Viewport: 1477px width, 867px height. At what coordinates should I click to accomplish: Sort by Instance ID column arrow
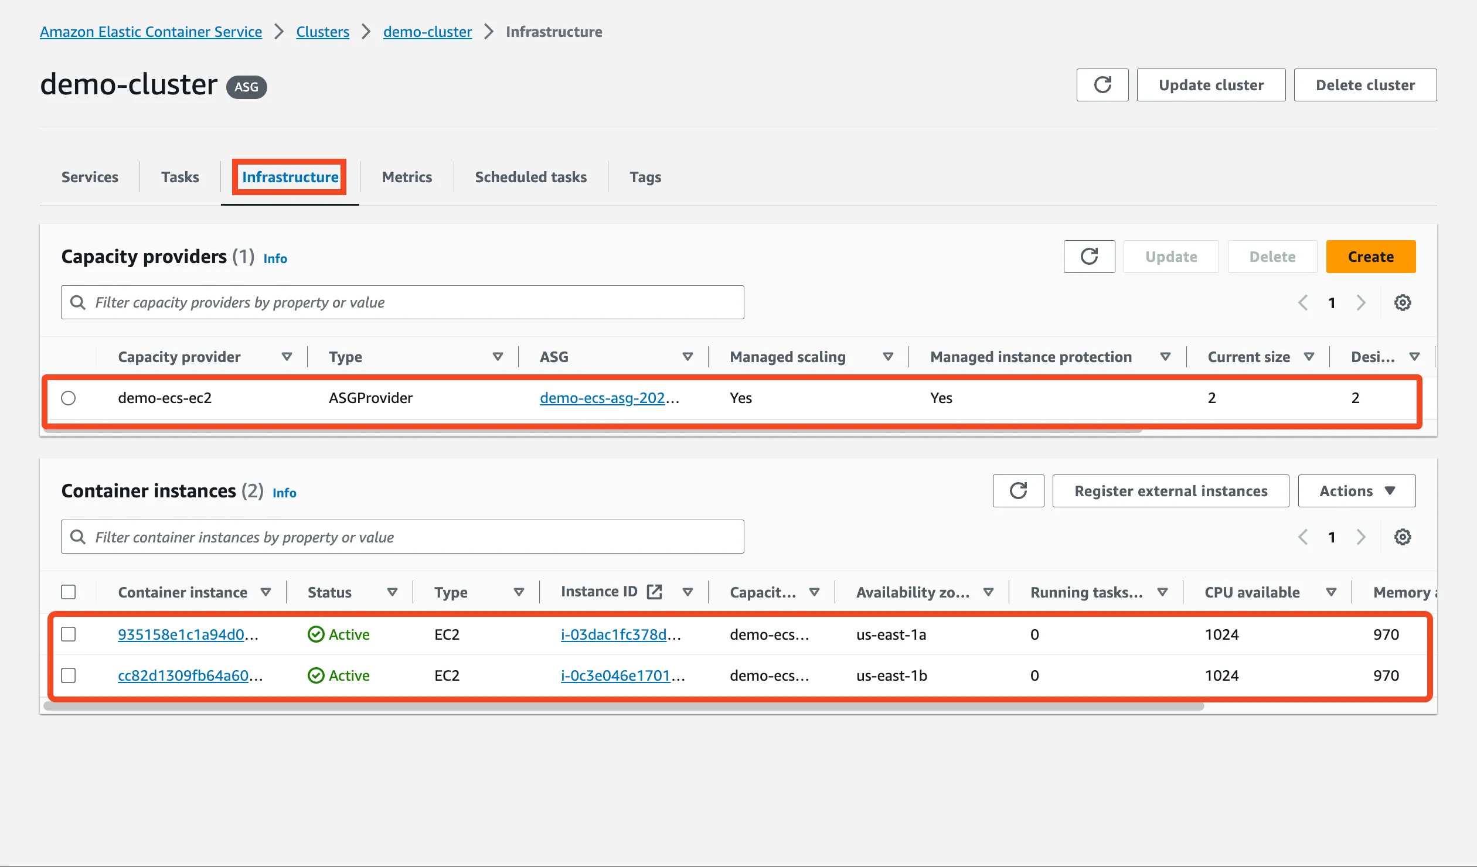point(688,592)
